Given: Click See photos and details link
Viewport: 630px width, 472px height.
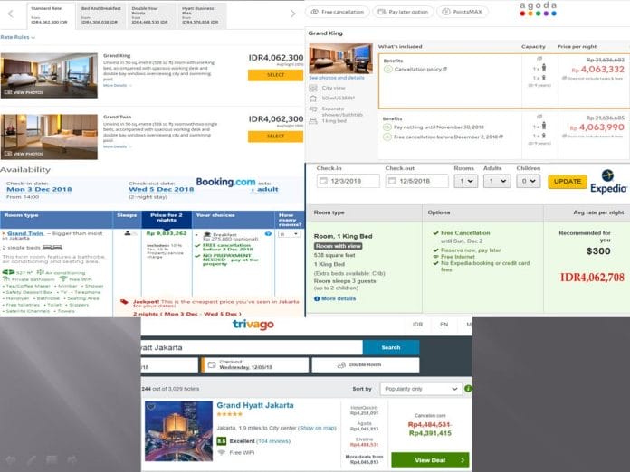Looking at the screenshot, I should tap(337, 78).
